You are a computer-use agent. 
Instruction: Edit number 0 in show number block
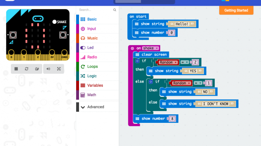pos(172,33)
